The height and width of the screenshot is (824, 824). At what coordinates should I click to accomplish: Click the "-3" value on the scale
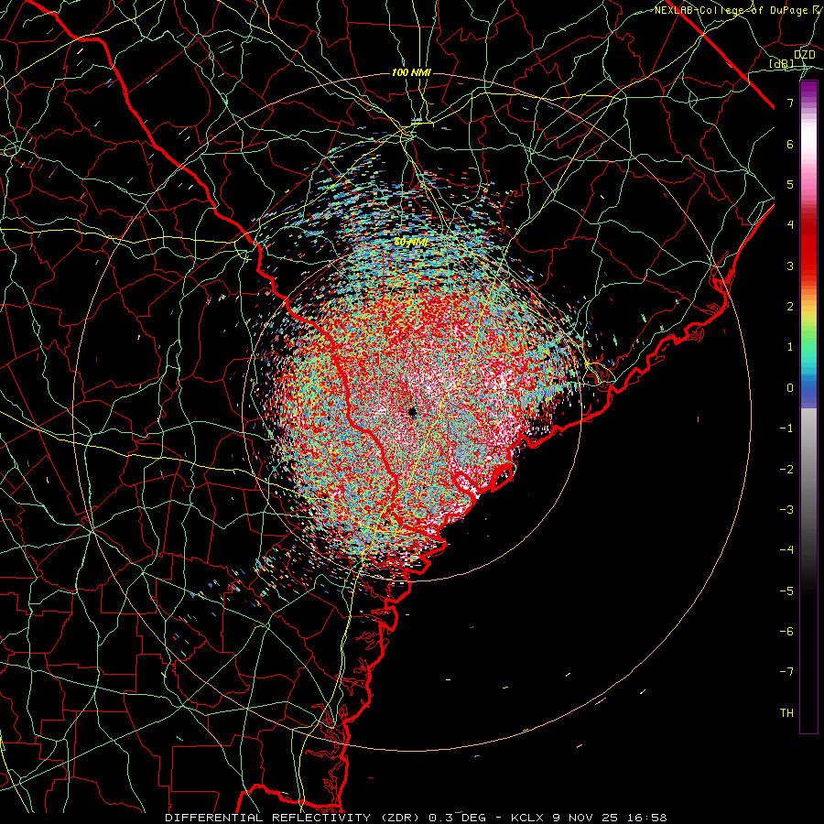click(786, 510)
